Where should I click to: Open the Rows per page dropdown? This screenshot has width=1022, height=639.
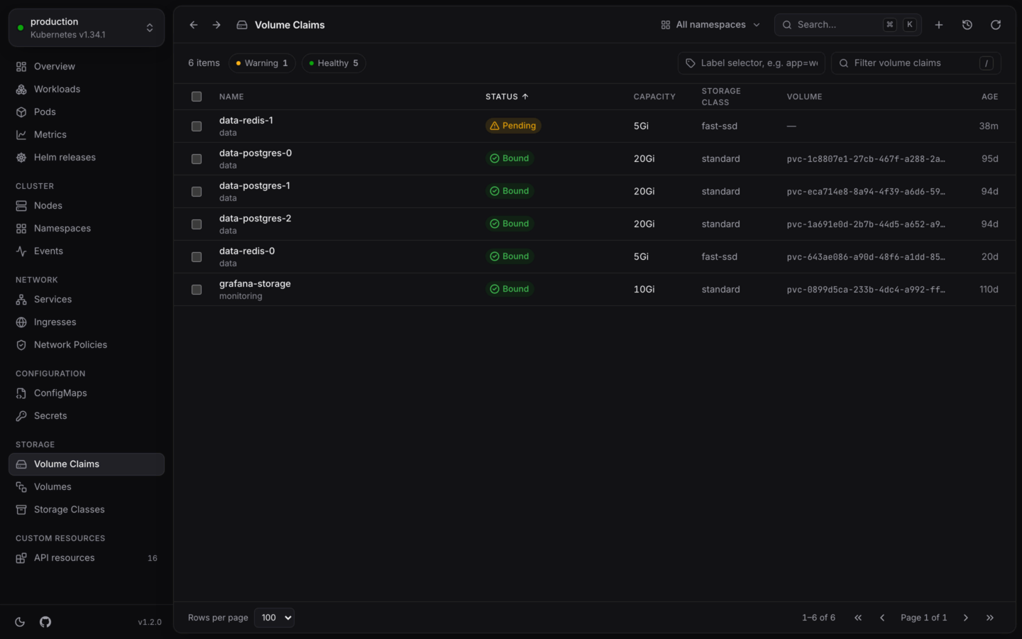point(274,618)
